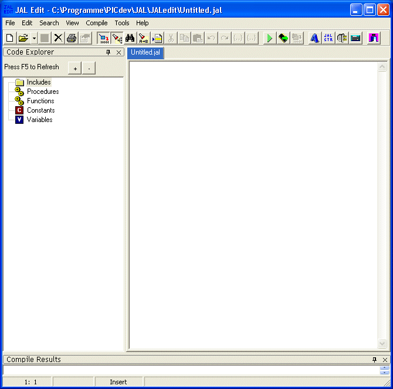Minimize the JAL Edit window
Screen dimensions: 393x389
coord(356,10)
